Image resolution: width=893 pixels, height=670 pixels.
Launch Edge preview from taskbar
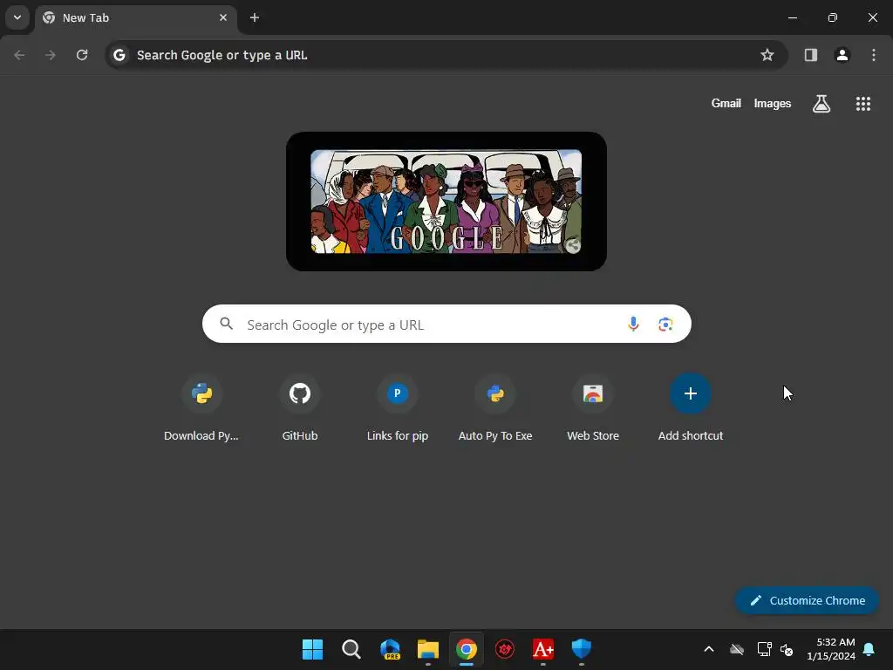click(390, 649)
